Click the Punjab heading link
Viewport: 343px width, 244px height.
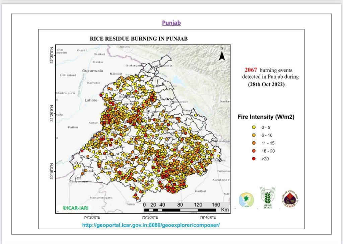171,23
